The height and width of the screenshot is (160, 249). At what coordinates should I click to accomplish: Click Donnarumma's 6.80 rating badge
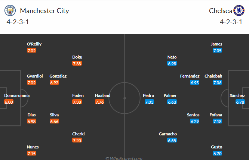click(9, 102)
